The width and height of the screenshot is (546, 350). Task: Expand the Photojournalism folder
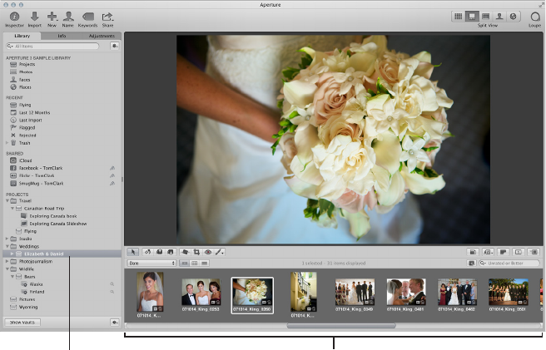[7, 261]
